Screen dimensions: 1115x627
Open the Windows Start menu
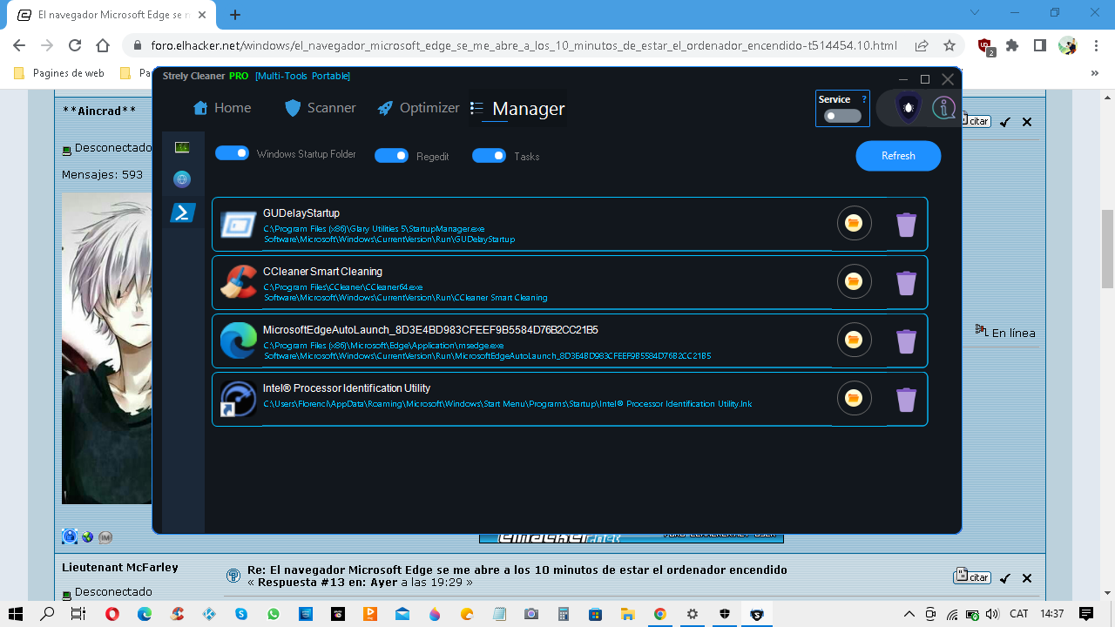16,614
